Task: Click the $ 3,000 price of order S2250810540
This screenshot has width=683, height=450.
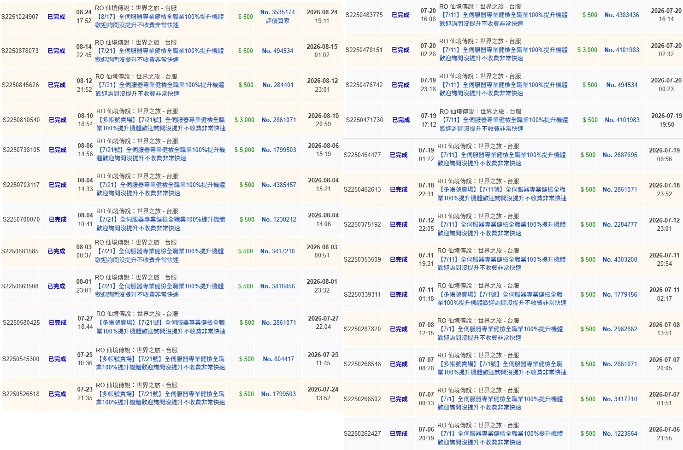Action: coord(244,120)
